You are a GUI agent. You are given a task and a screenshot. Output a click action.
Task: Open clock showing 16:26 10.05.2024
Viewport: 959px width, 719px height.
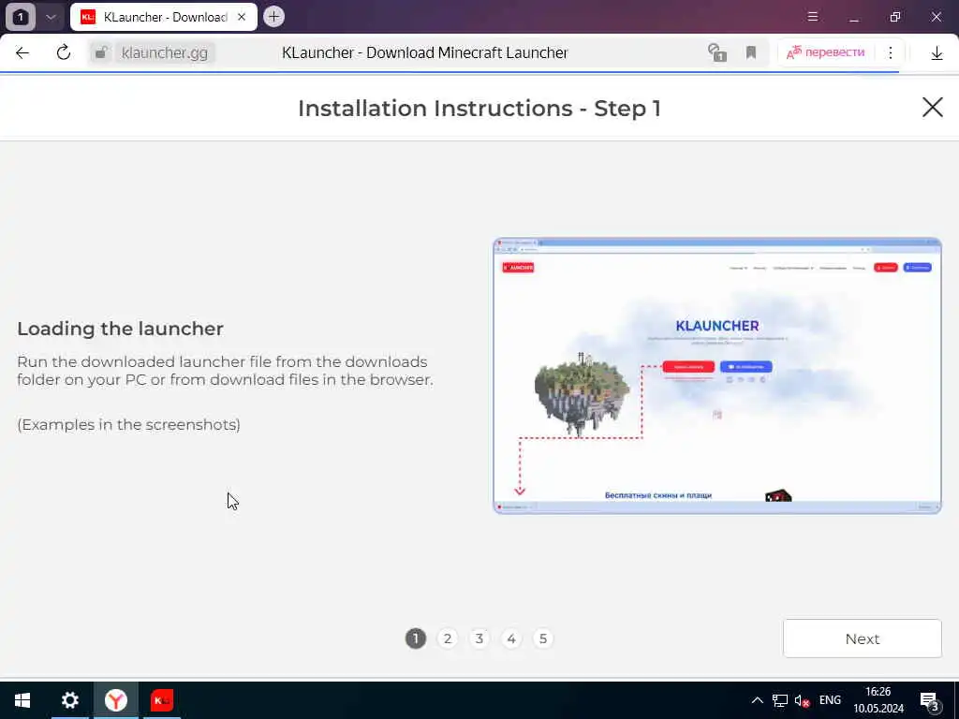(x=878, y=700)
